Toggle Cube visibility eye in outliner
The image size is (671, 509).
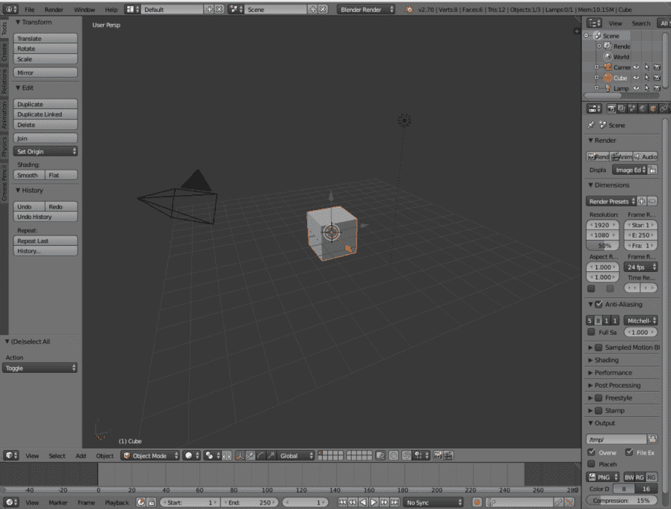coord(637,78)
